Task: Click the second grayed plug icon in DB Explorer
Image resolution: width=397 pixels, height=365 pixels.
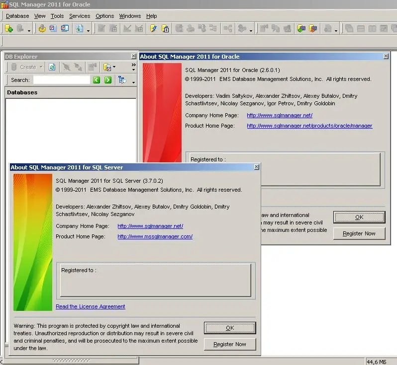Action: pyautogui.click(x=78, y=67)
